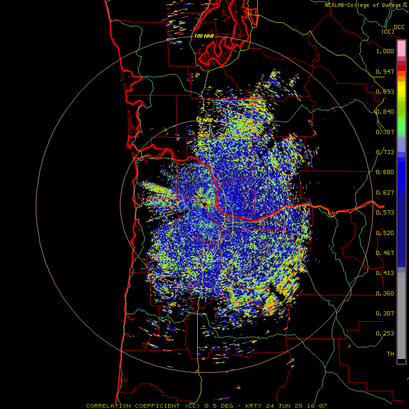Click the 50 NMI range ring label
The image size is (409, 409).
pyautogui.click(x=204, y=120)
